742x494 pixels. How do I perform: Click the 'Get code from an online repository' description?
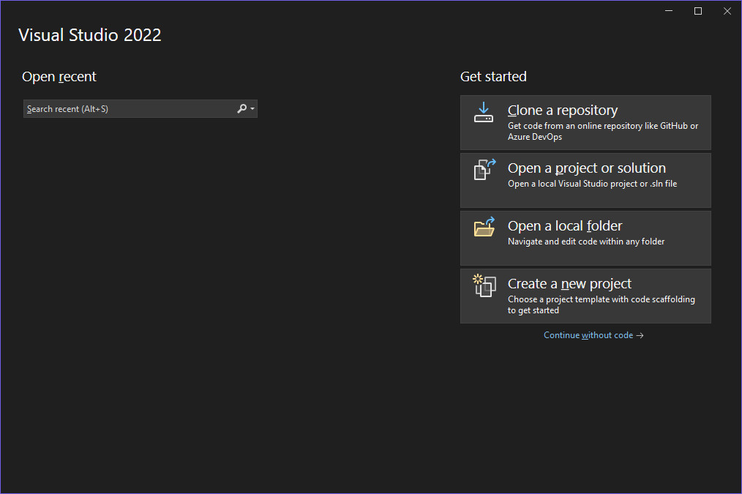603,131
